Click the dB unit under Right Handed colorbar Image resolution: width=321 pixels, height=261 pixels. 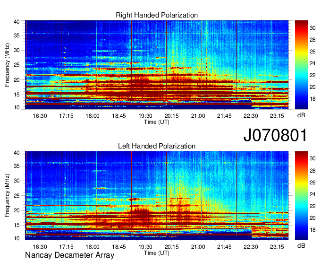(301, 115)
